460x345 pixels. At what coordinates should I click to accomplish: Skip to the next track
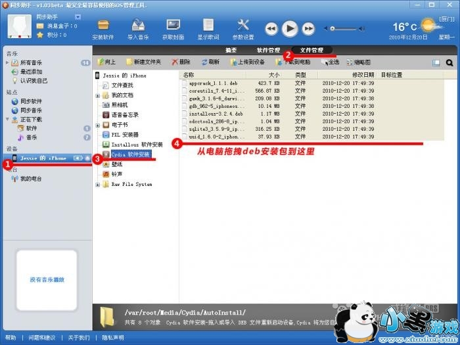308,29
